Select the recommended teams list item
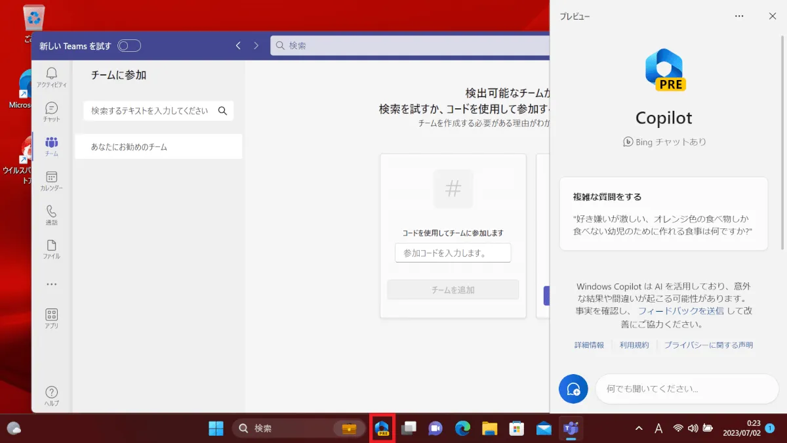Viewport: 787px width, 443px height. pyautogui.click(x=157, y=147)
